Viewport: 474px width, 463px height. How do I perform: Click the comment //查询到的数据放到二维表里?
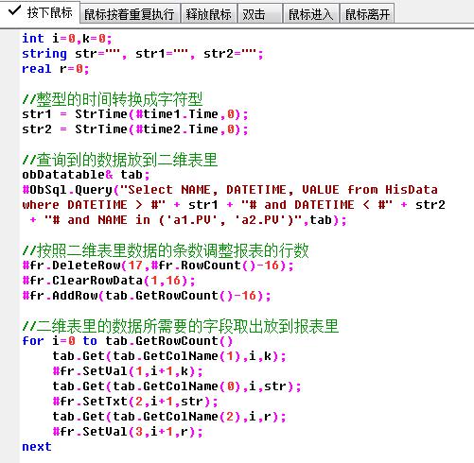(x=120, y=160)
